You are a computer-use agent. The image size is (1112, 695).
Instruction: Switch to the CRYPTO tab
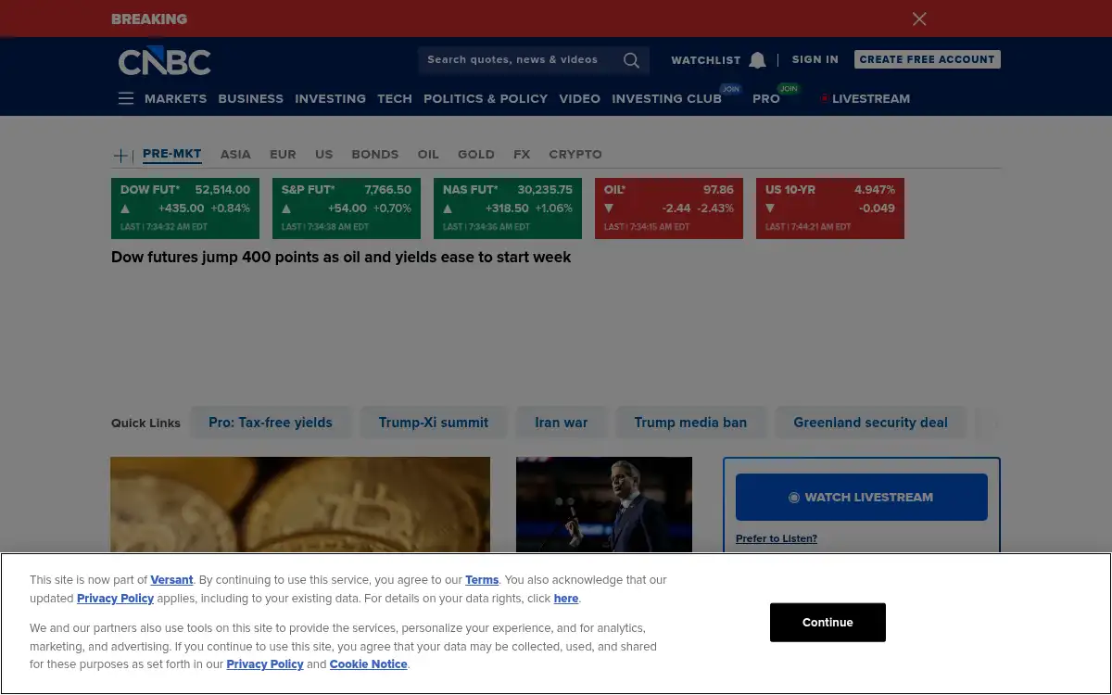click(x=575, y=155)
